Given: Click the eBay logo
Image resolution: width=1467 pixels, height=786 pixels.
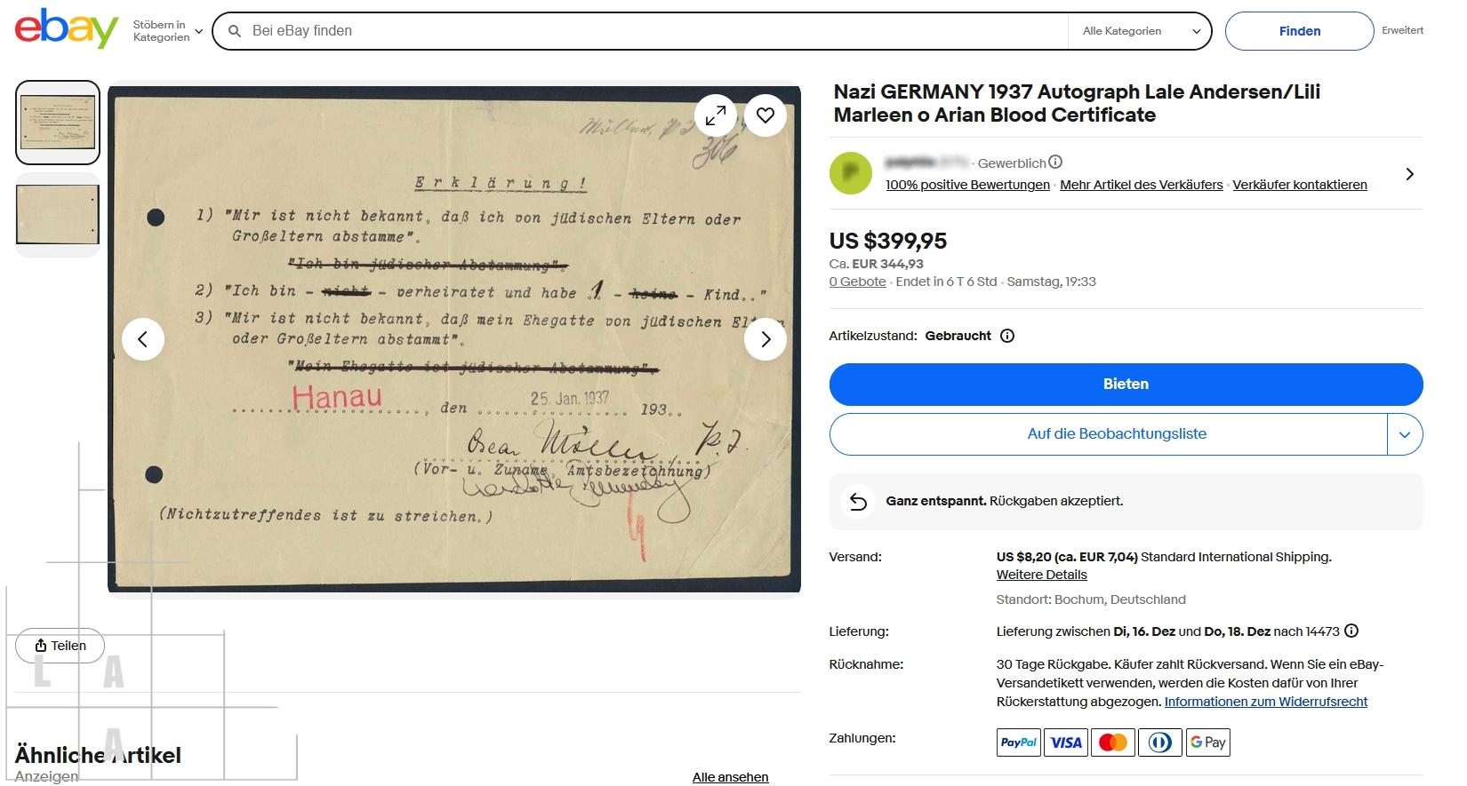Looking at the screenshot, I should [x=67, y=29].
